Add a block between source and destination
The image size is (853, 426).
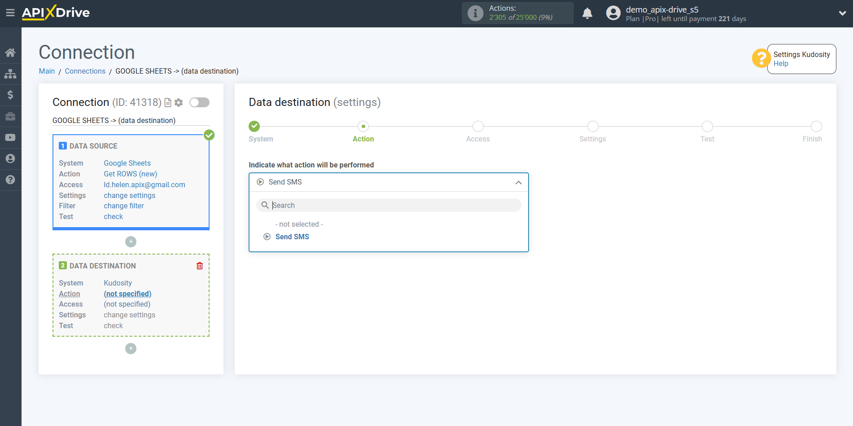click(x=131, y=242)
